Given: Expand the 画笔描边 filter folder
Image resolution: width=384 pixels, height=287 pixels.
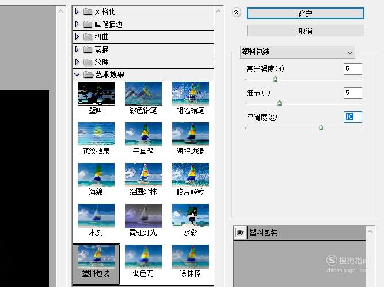Looking at the screenshot, I should pyautogui.click(x=77, y=24).
